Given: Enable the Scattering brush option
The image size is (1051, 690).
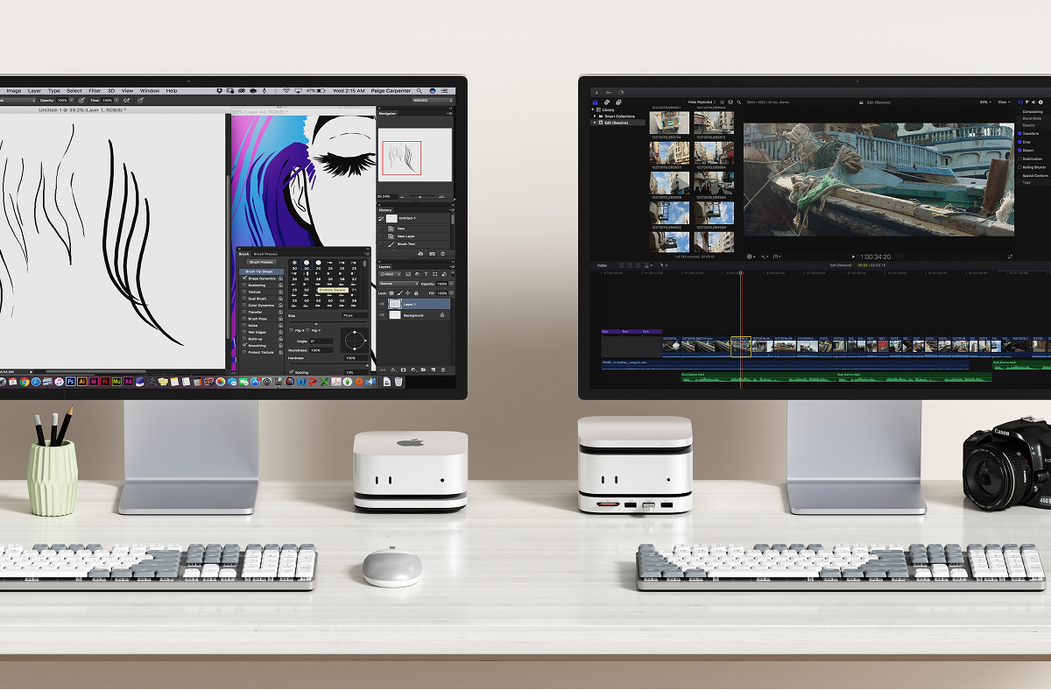Looking at the screenshot, I should coord(244,285).
